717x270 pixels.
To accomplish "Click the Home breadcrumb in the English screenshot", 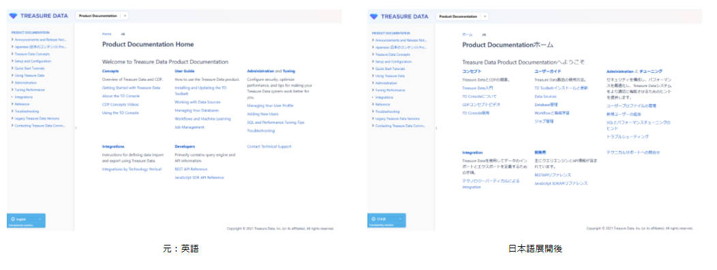I will (x=106, y=34).
